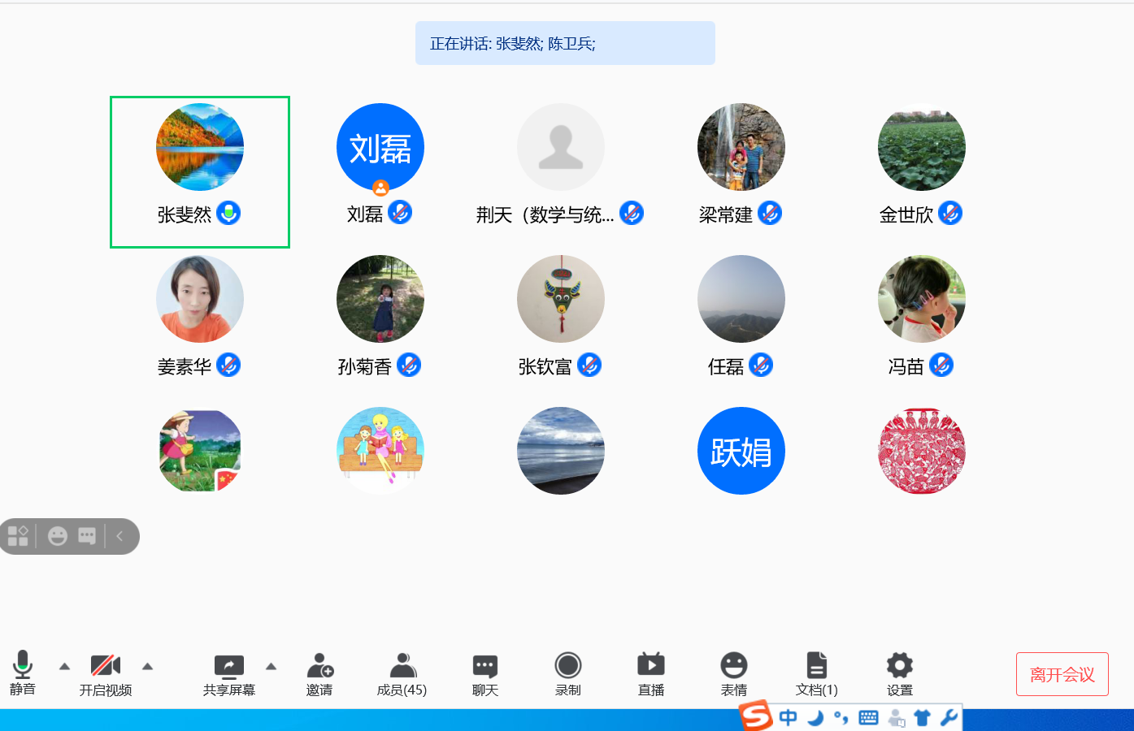Open the Live stream (直播) icon
The image size is (1134, 731).
(x=651, y=666)
